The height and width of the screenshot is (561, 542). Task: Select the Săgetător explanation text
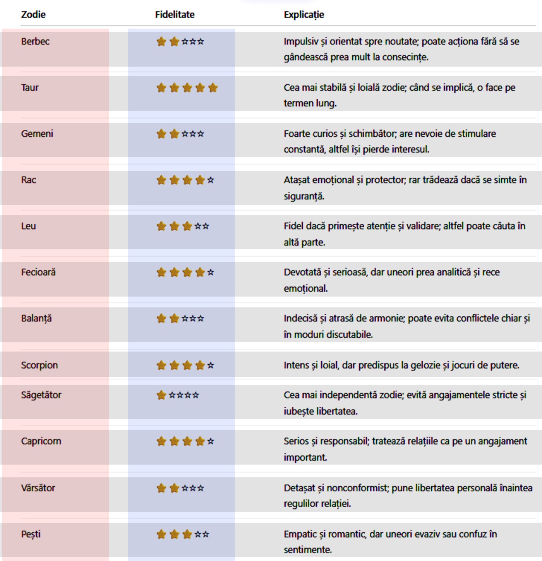405,403
